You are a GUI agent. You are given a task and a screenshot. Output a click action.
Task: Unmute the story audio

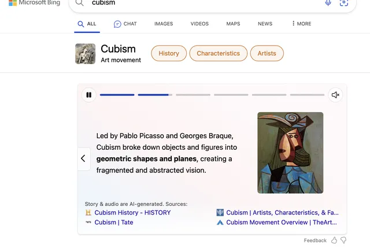tap(335, 95)
